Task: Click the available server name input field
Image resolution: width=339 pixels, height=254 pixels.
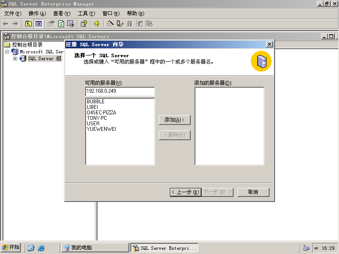Action: pos(120,91)
